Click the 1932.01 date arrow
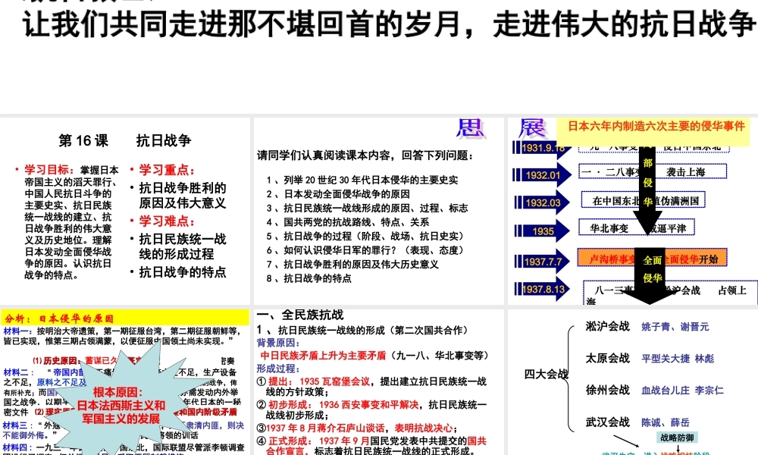This screenshot has width=758, height=455. [541, 175]
